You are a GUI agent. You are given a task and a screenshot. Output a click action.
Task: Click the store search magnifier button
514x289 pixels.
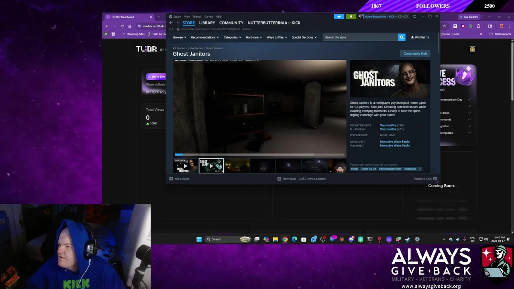pyautogui.click(x=402, y=37)
